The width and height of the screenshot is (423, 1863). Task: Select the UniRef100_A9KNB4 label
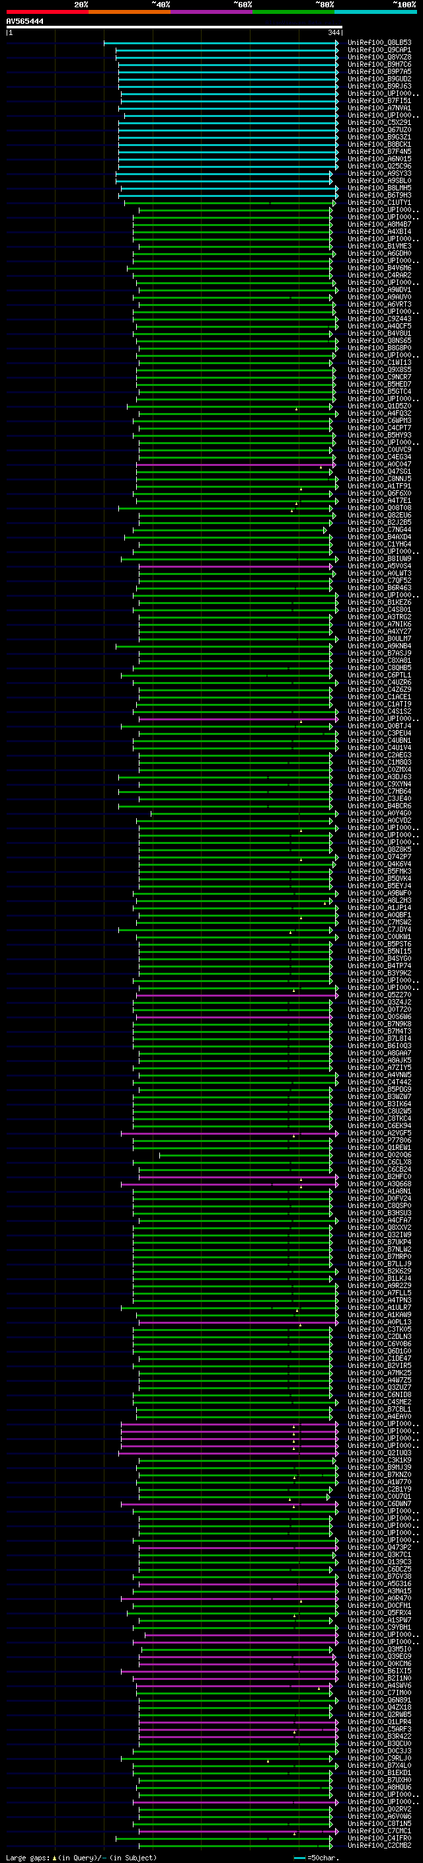point(379,646)
